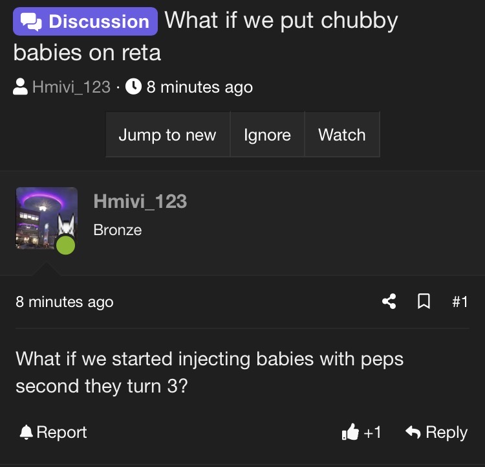Open the Discussion prefix label

85,21
